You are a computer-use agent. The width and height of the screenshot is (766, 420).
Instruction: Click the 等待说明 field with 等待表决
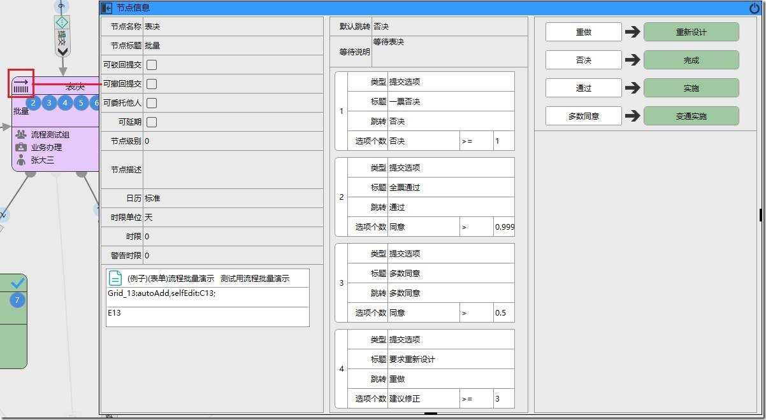[449, 52]
